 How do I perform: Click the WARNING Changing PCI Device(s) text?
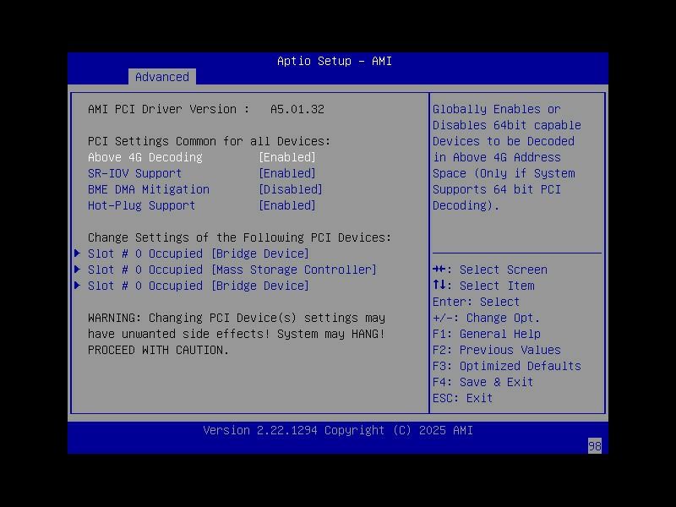(237, 318)
